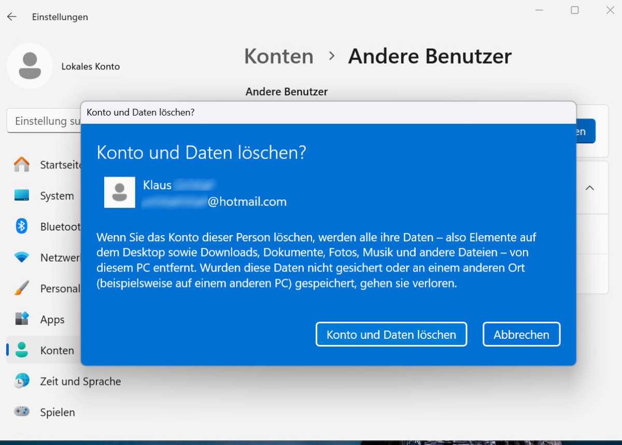Open Konten via the breadcrumb
This screenshot has height=445, width=622.
(x=278, y=56)
